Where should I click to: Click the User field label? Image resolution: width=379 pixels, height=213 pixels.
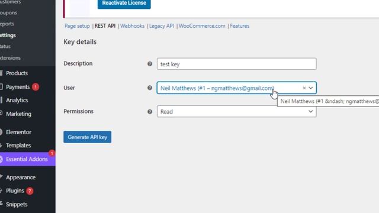click(69, 88)
